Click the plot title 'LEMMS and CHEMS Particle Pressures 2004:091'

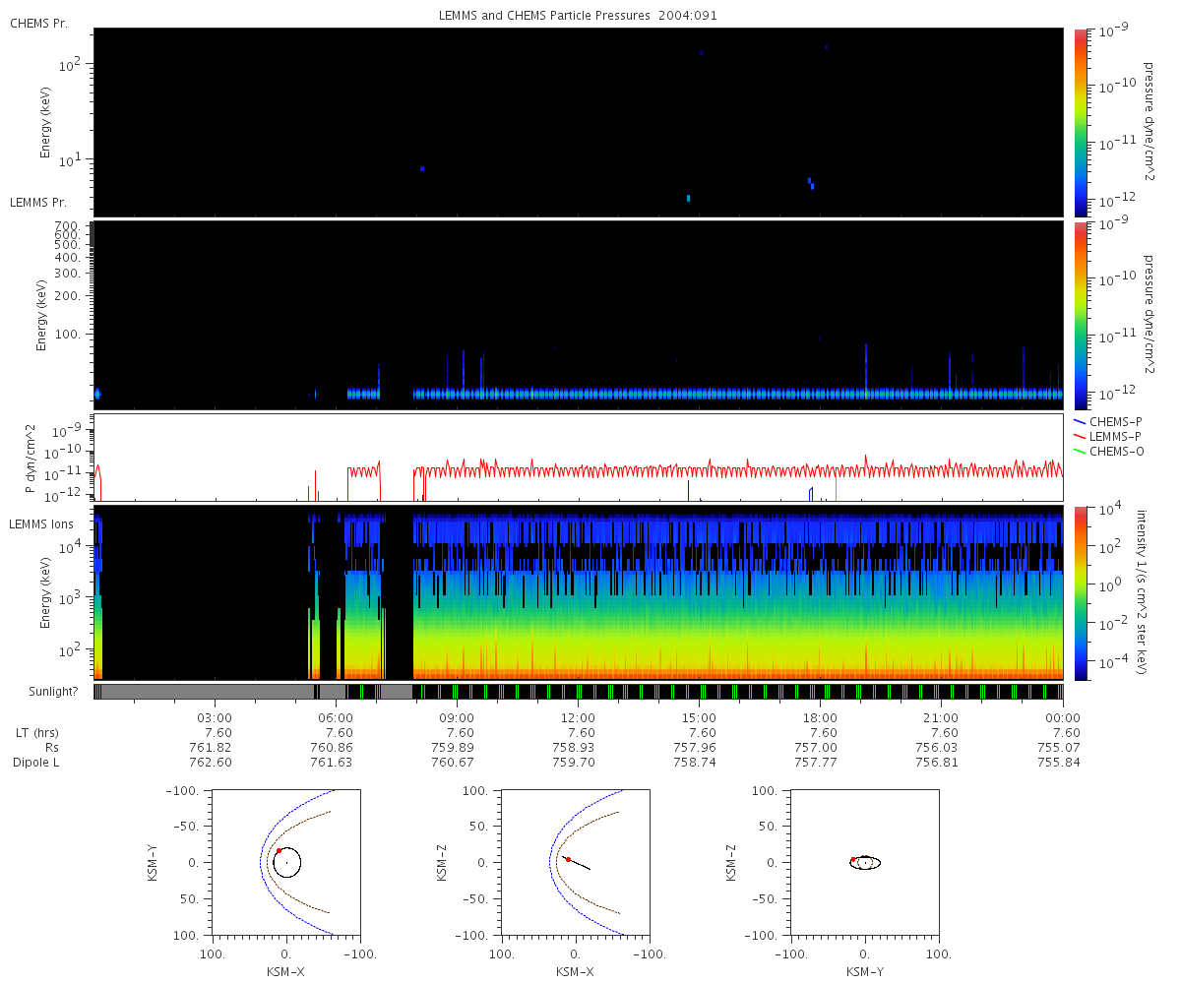click(579, 17)
